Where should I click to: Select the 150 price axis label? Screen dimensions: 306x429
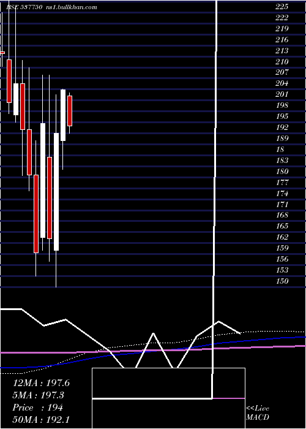tap(282, 281)
